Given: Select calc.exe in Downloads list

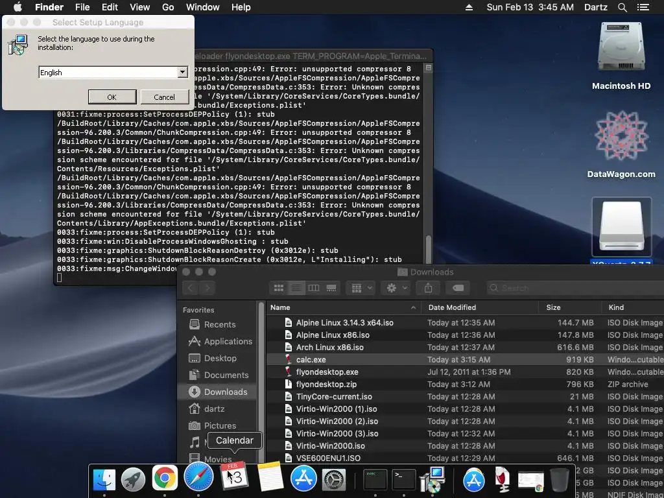Looking at the screenshot, I should [465, 359].
